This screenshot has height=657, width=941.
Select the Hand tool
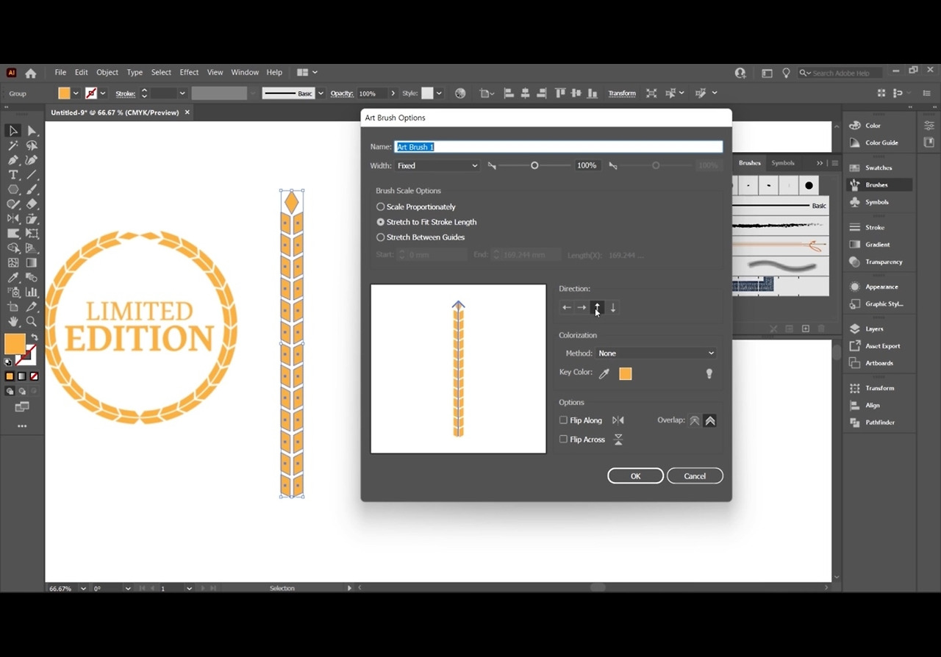(x=13, y=321)
